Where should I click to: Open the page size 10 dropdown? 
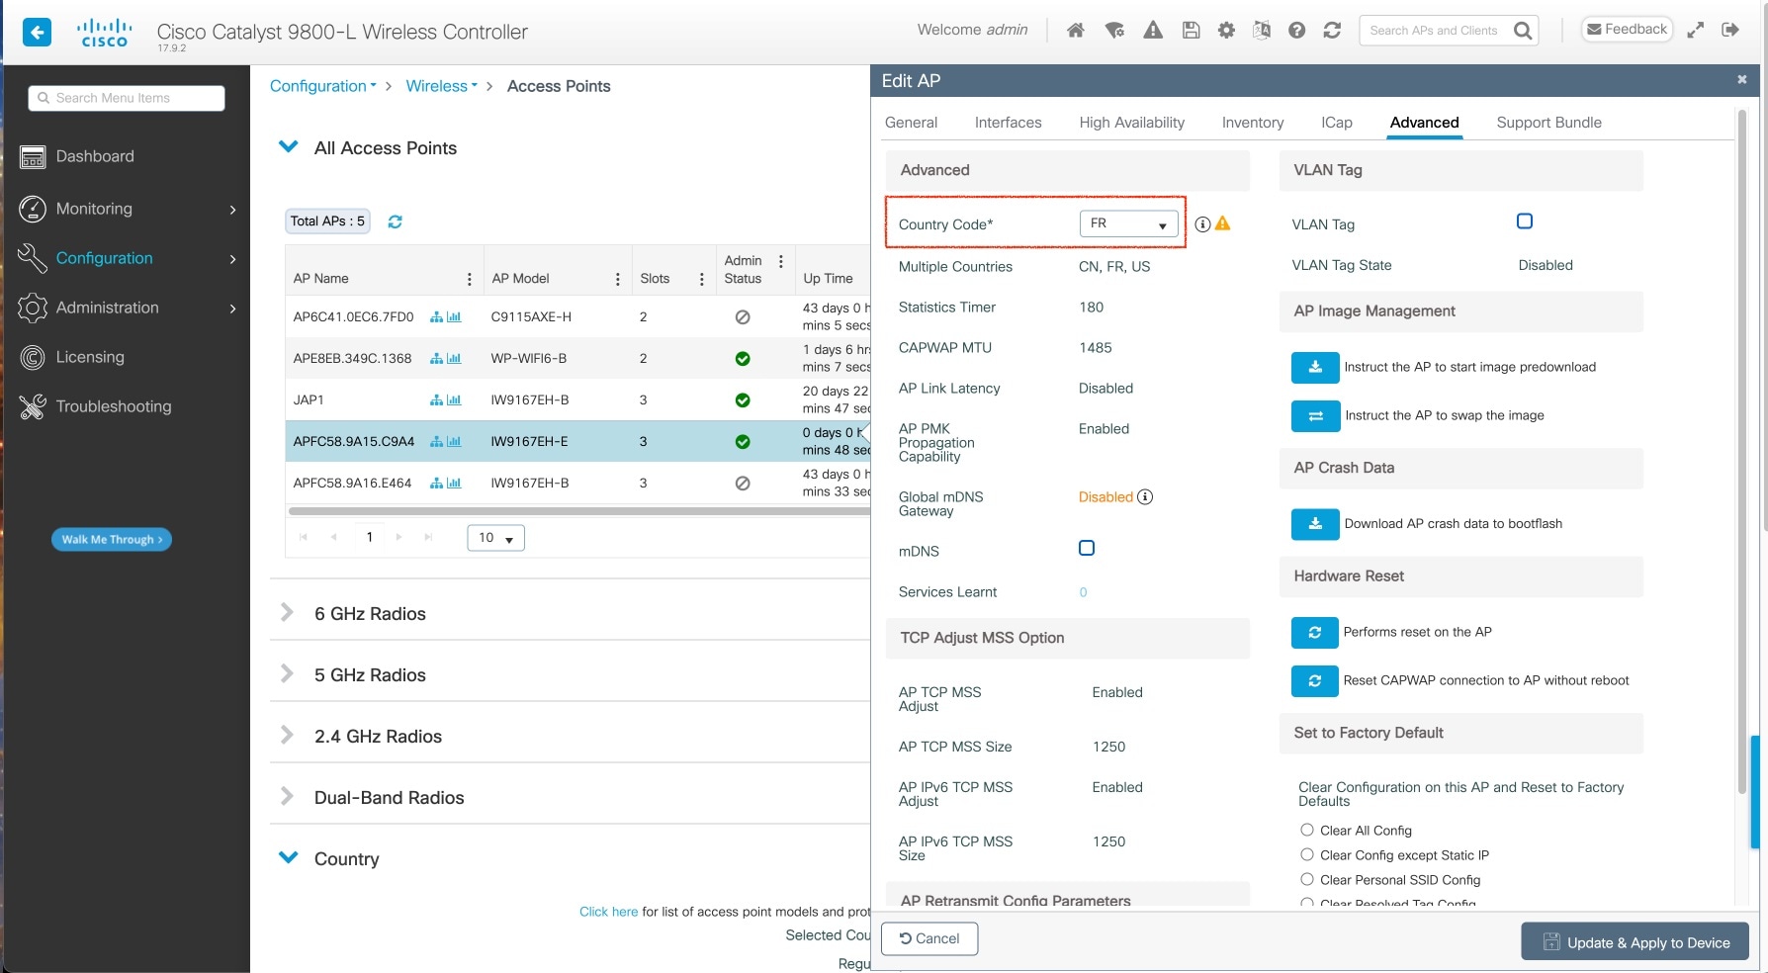(495, 538)
